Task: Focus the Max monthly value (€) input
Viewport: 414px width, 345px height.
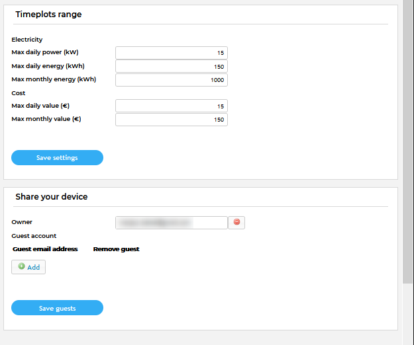Action: point(172,120)
